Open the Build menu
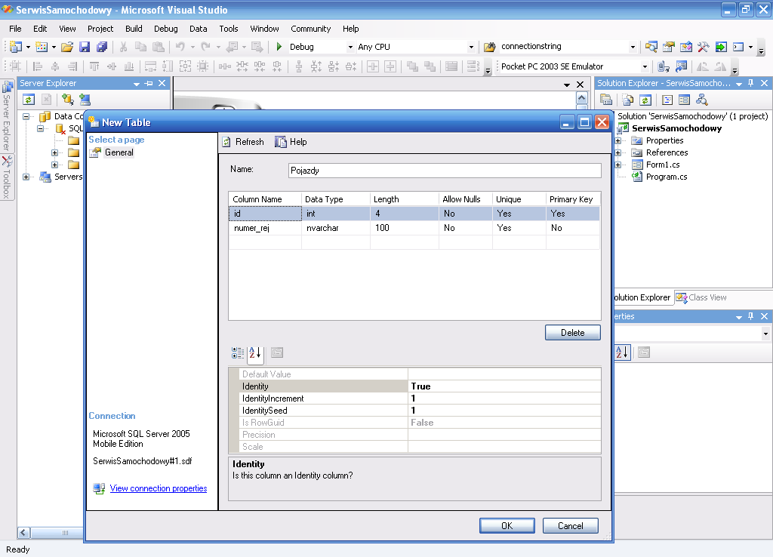Screen dimensions: 773x557 tap(134, 29)
